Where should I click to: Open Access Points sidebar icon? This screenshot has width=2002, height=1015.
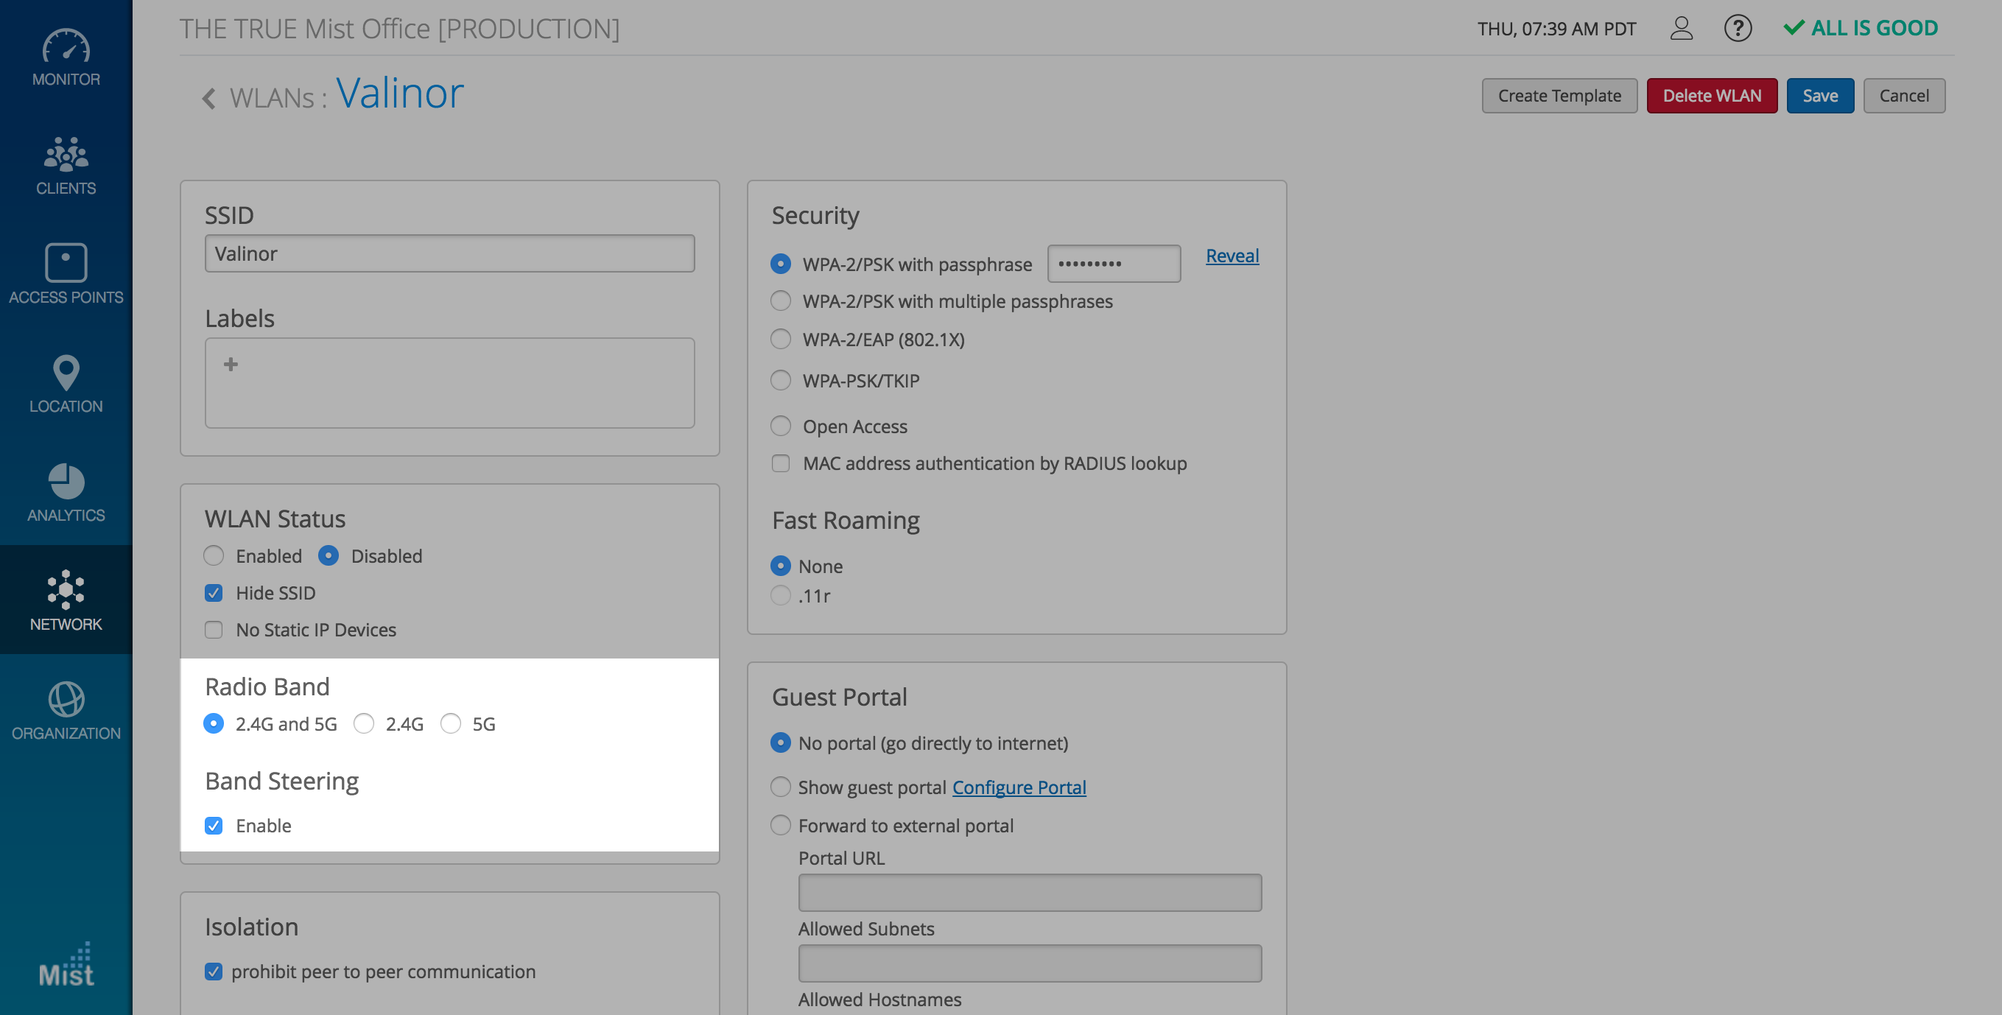66,263
